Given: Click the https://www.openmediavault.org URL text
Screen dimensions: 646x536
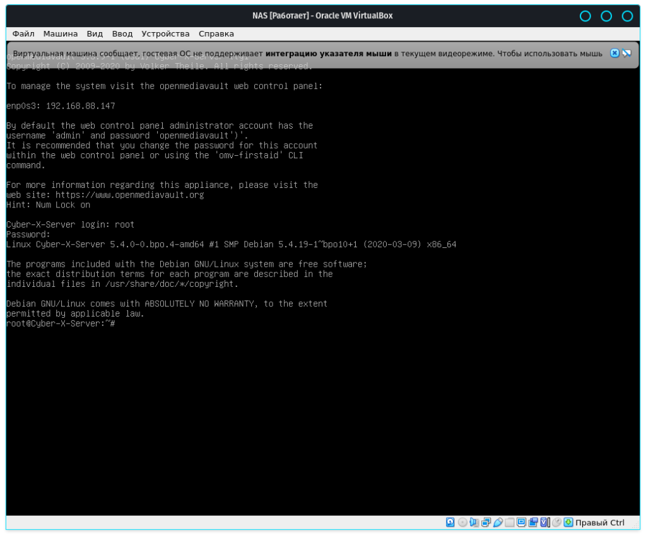Looking at the screenshot, I should coord(130,195).
